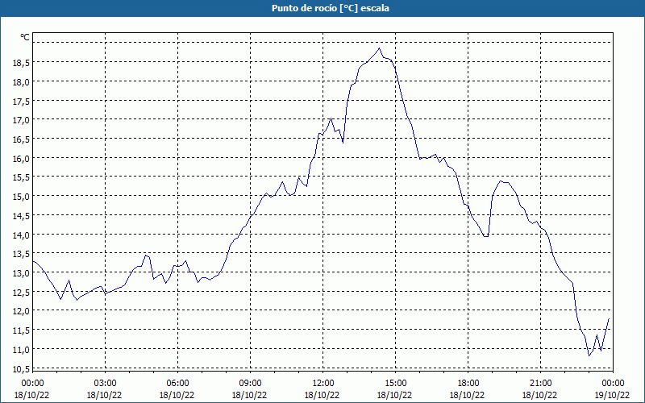Click the 15,5 y-axis tick label

click(x=21, y=177)
